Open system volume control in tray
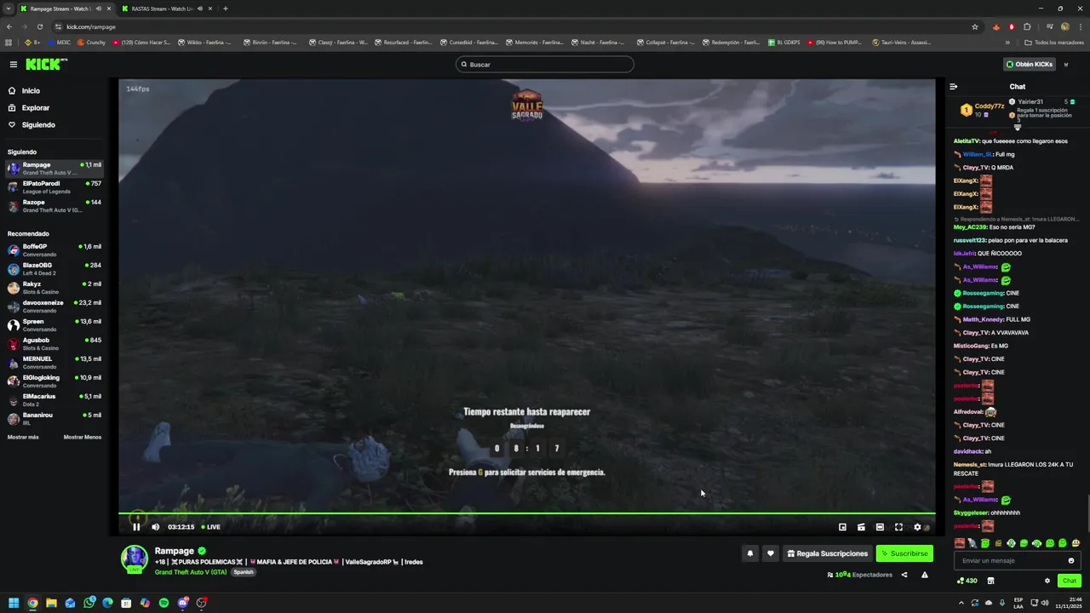This screenshot has height=613, width=1090. [1044, 603]
